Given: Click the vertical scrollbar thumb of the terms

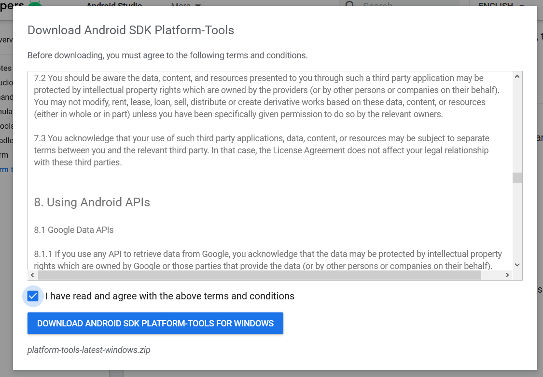Looking at the screenshot, I should (517, 177).
